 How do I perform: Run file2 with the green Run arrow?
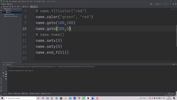coord(163,4)
